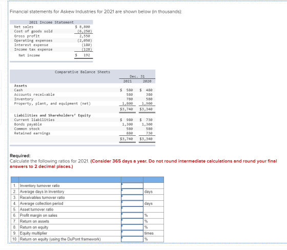Select the 'Inventory turnover ratio' row label

click(40, 185)
